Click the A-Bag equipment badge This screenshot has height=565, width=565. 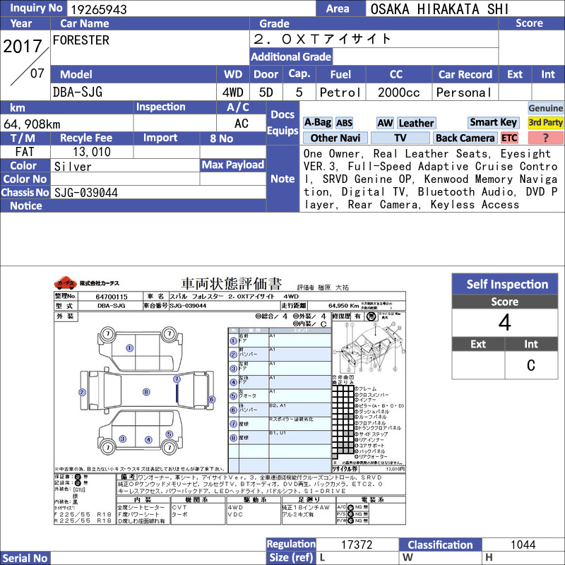pyautogui.click(x=317, y=123)
